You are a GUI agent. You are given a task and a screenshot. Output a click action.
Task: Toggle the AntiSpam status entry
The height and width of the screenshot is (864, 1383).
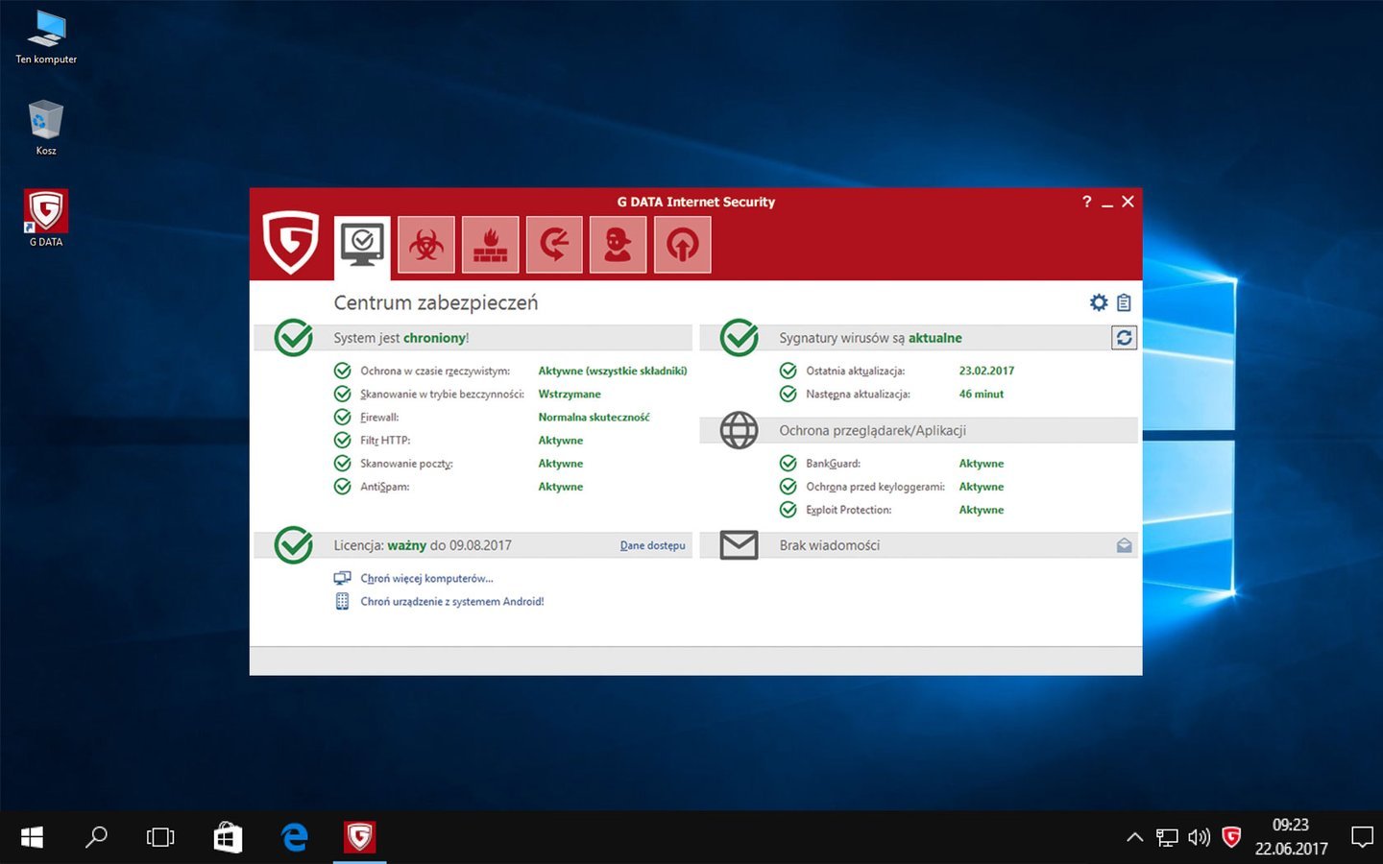[x=560, y=487]
